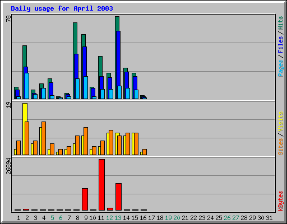Image resolution: width=287 pixels, height=224 pixels.
Task: Click the red KBytes bar for day 13
Action: coord(118,197)
